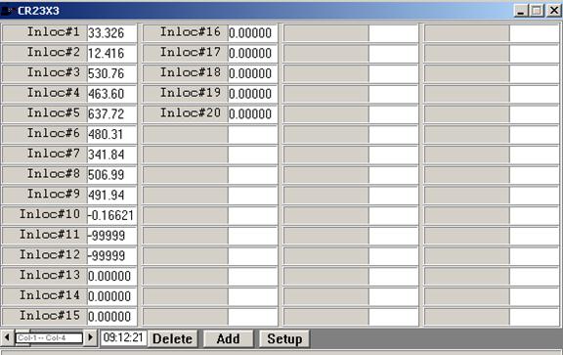The image size is (563, 355).
Task: Select the Inloc#10 label cell
Action: [x=45, y=215]
